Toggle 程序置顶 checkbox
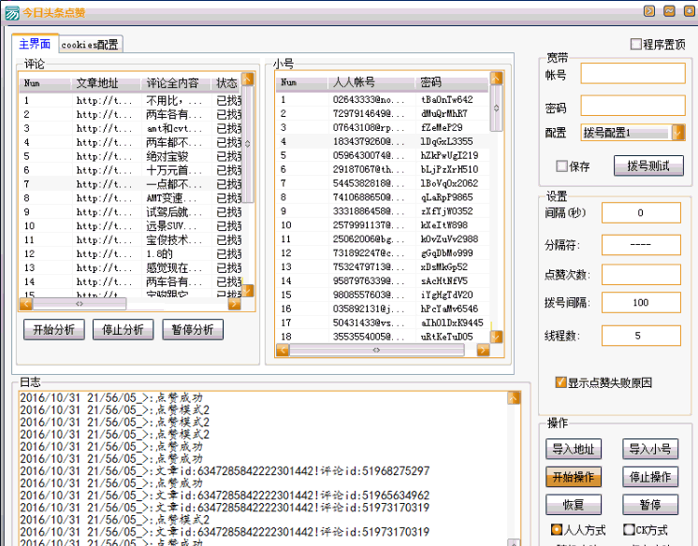 (635, 44)
